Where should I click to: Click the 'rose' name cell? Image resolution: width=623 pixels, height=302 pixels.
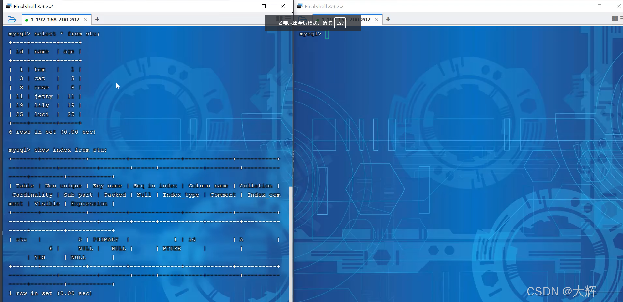tap(41, 88)
